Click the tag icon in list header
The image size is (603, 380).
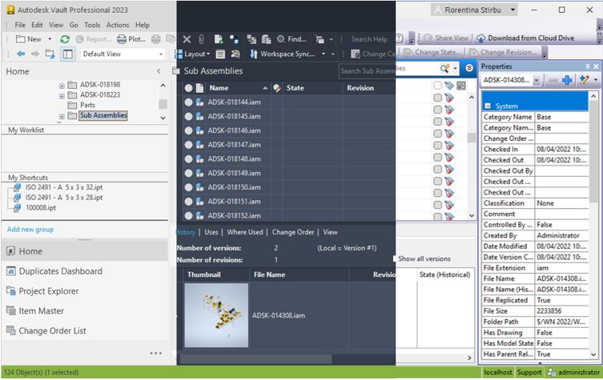(x=449, y=86)
